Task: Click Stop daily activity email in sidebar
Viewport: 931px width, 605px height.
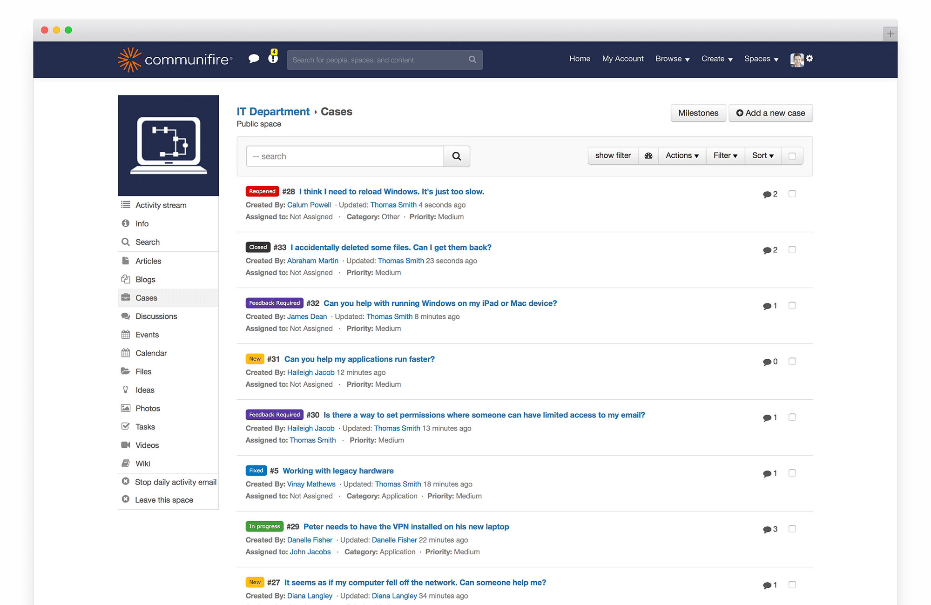Action: coord(175,482)
